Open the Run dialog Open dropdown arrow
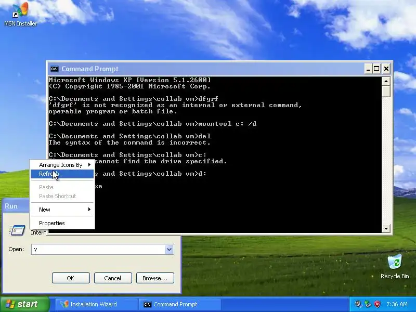 point(170,250)
